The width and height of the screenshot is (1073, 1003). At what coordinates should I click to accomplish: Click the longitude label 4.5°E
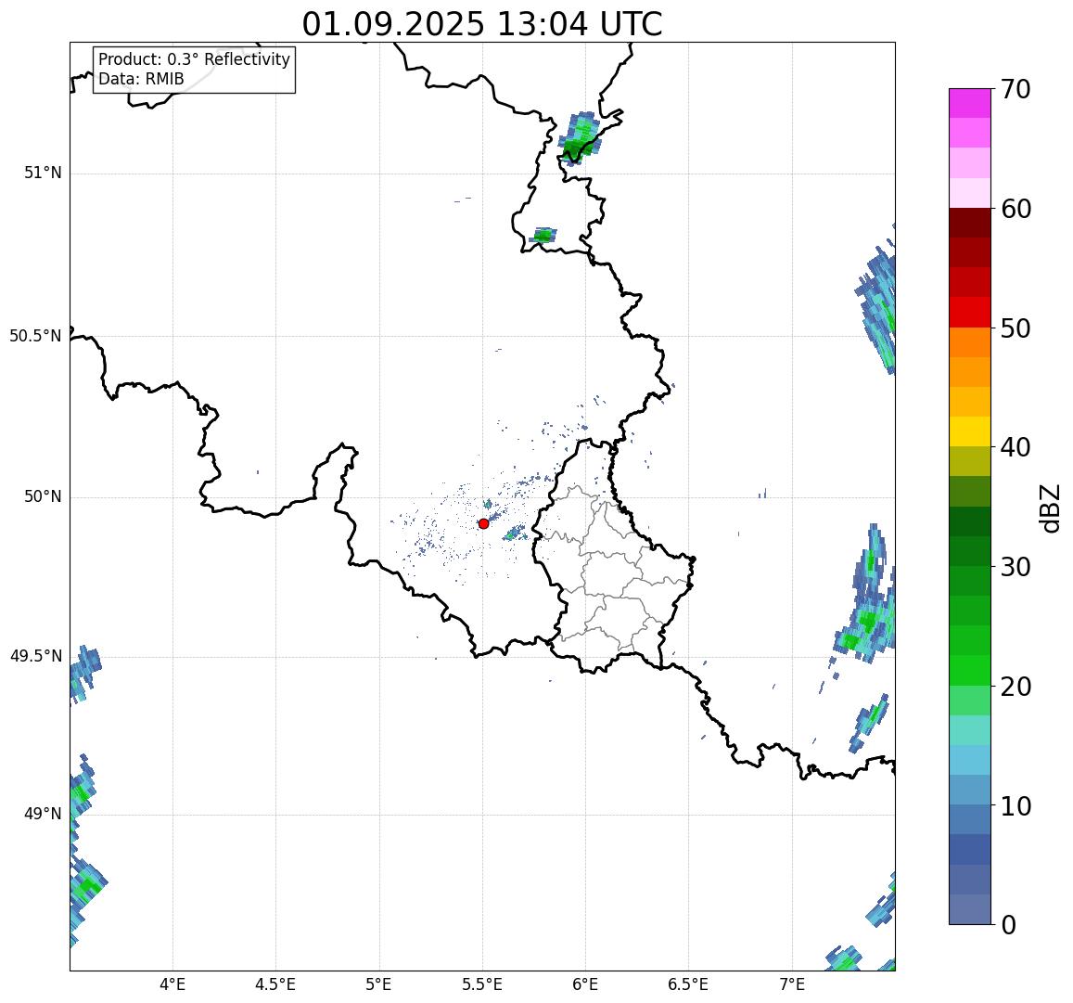click(x=275, y=984)
